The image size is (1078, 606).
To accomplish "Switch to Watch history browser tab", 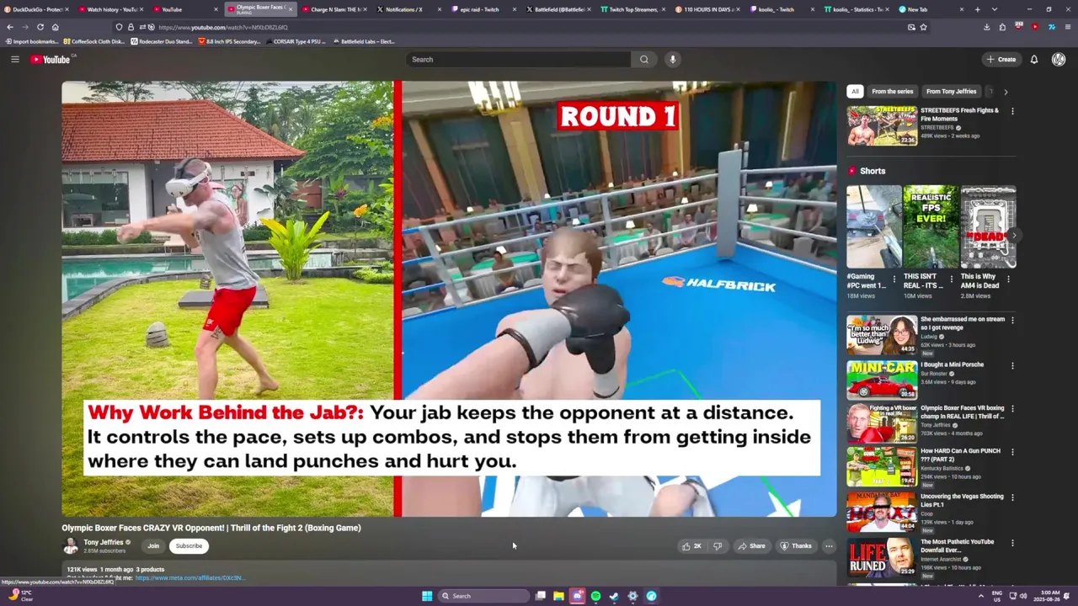I will [x=110, y=9].
